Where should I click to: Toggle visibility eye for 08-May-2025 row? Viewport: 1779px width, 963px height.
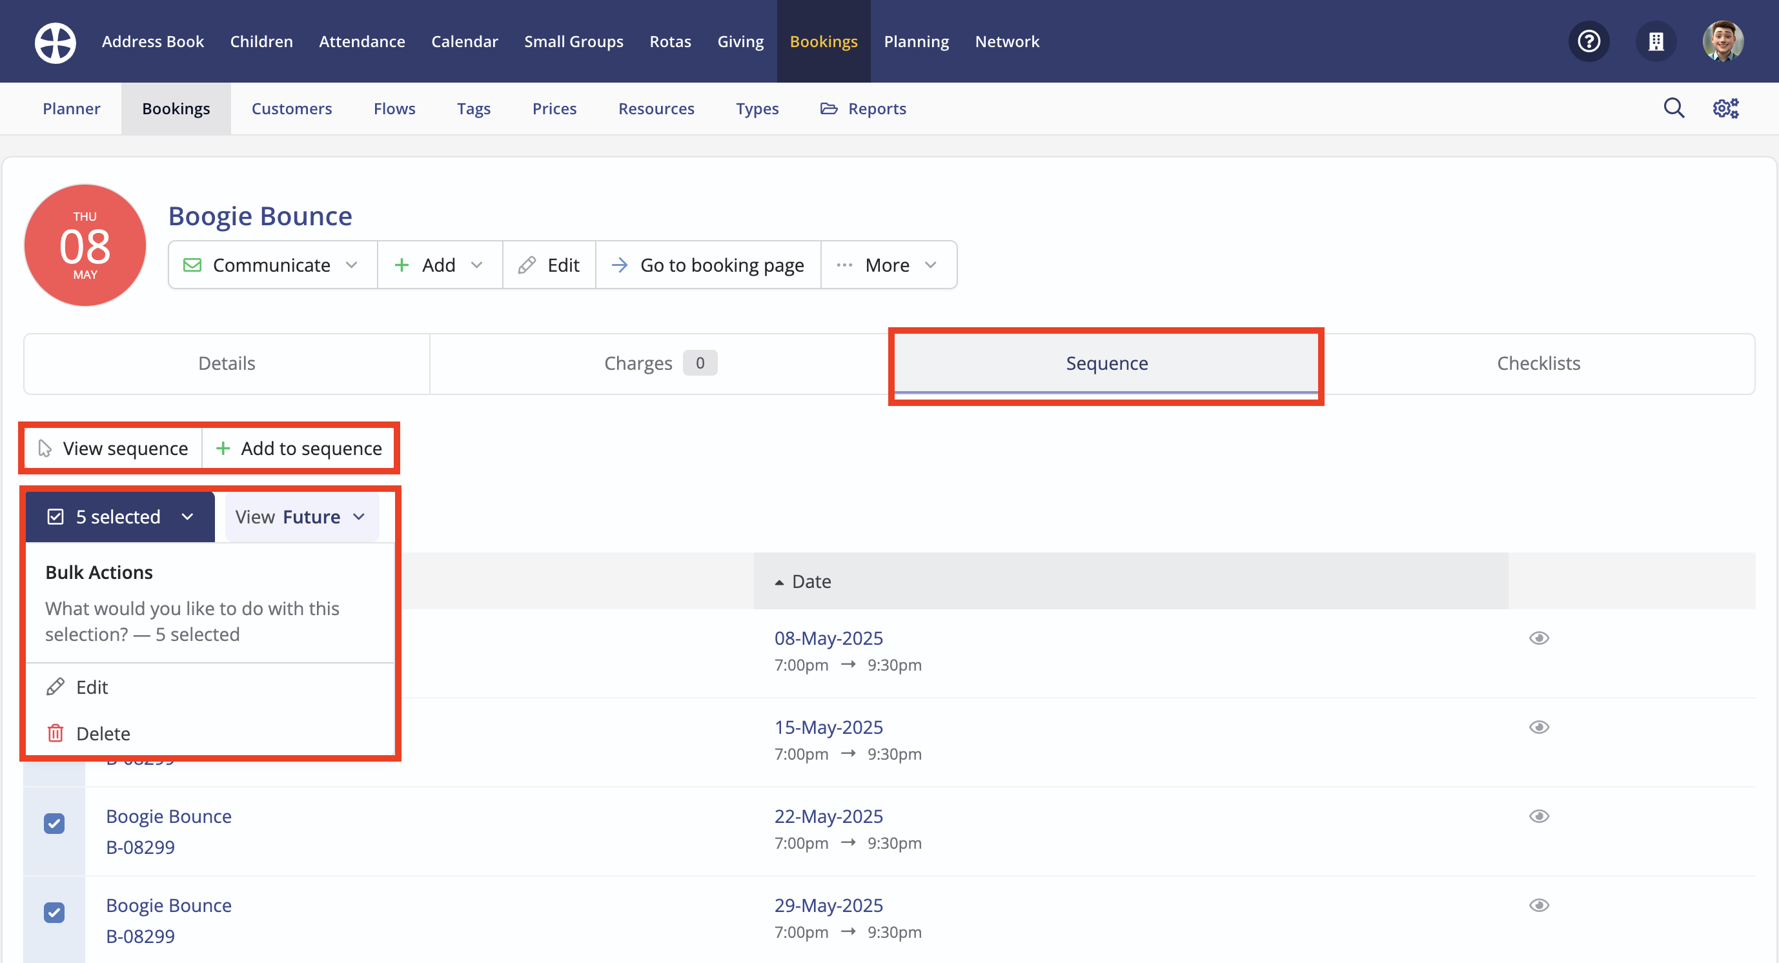click(x=1539, y=638)
